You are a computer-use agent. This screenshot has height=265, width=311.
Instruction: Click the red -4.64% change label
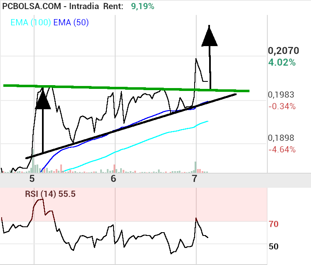(282, 150)
